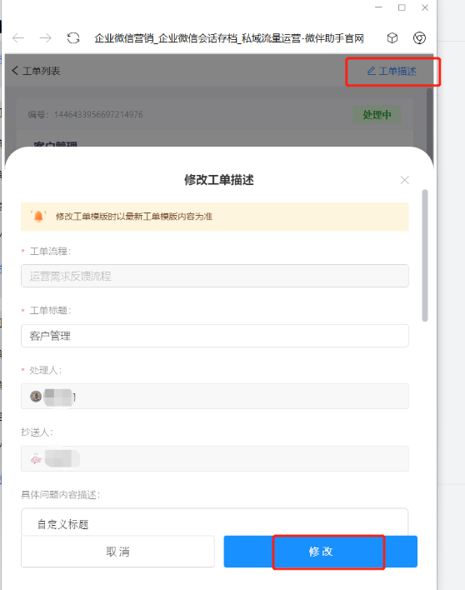The height and width of the screenshot is (590, 465).
Task: Click the dialog vertical scrollbar
Action: 425,256
